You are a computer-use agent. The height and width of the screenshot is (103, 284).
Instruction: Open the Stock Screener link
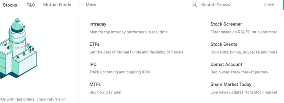[226, 24]
